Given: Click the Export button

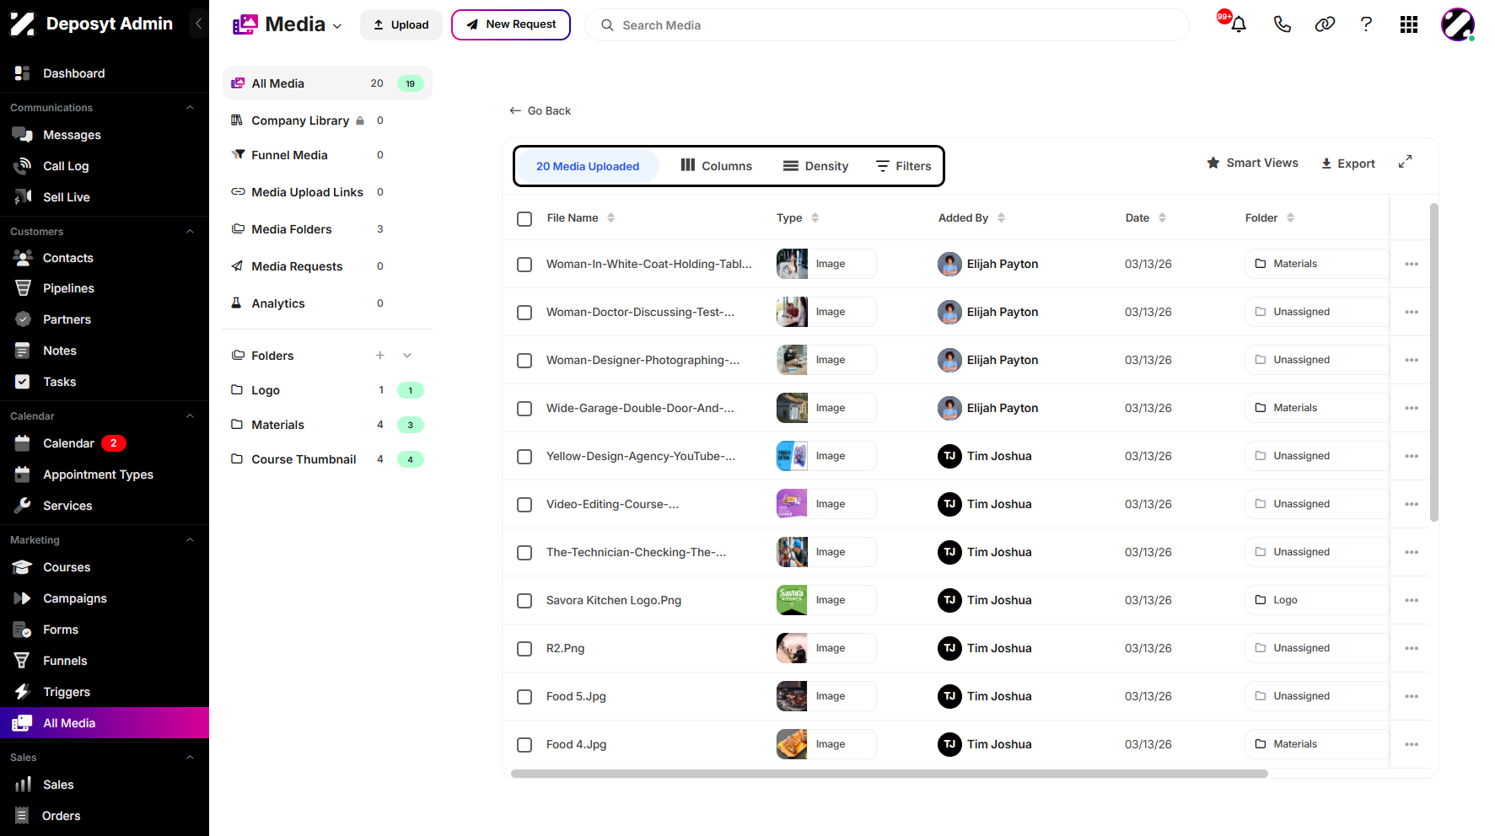Looking at the screenshot, I should [1347, 163].
